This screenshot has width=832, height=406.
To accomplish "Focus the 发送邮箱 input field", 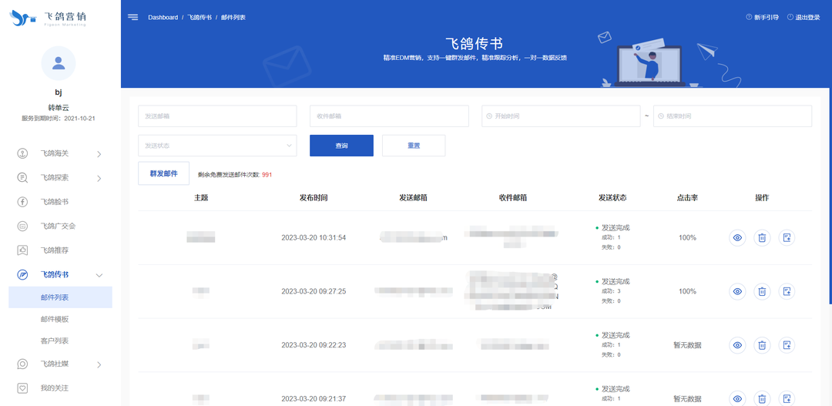I will (x=217, y=116).
